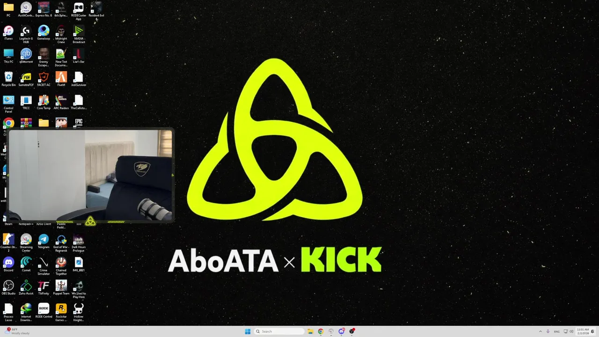
Task: Launch Logitech G HUB
Action: pos(26,35)
